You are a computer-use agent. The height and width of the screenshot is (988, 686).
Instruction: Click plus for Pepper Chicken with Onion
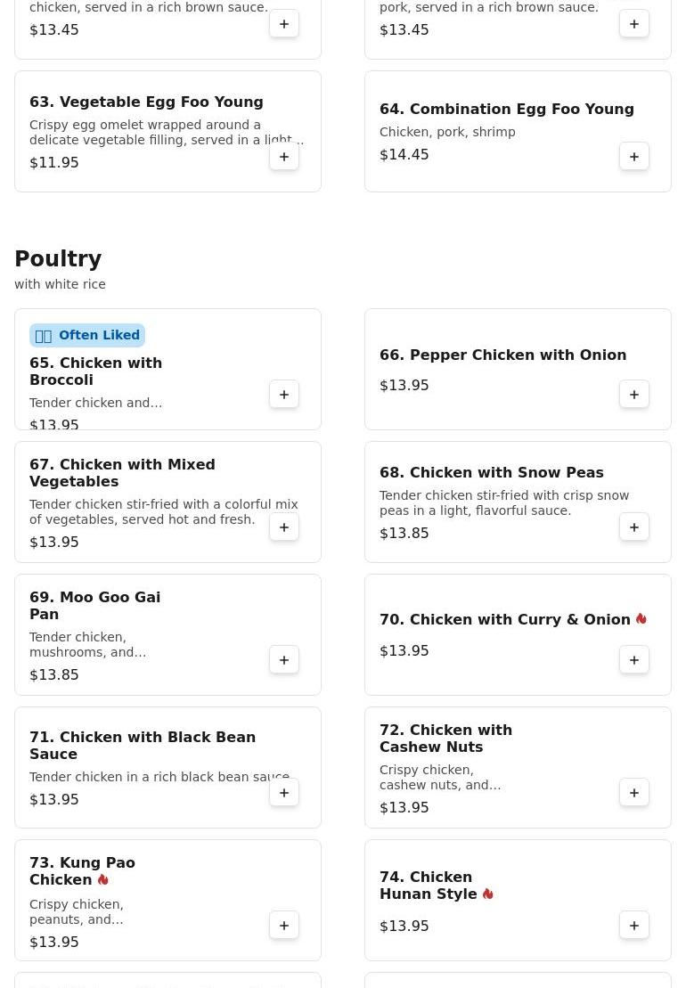[634, 395]
